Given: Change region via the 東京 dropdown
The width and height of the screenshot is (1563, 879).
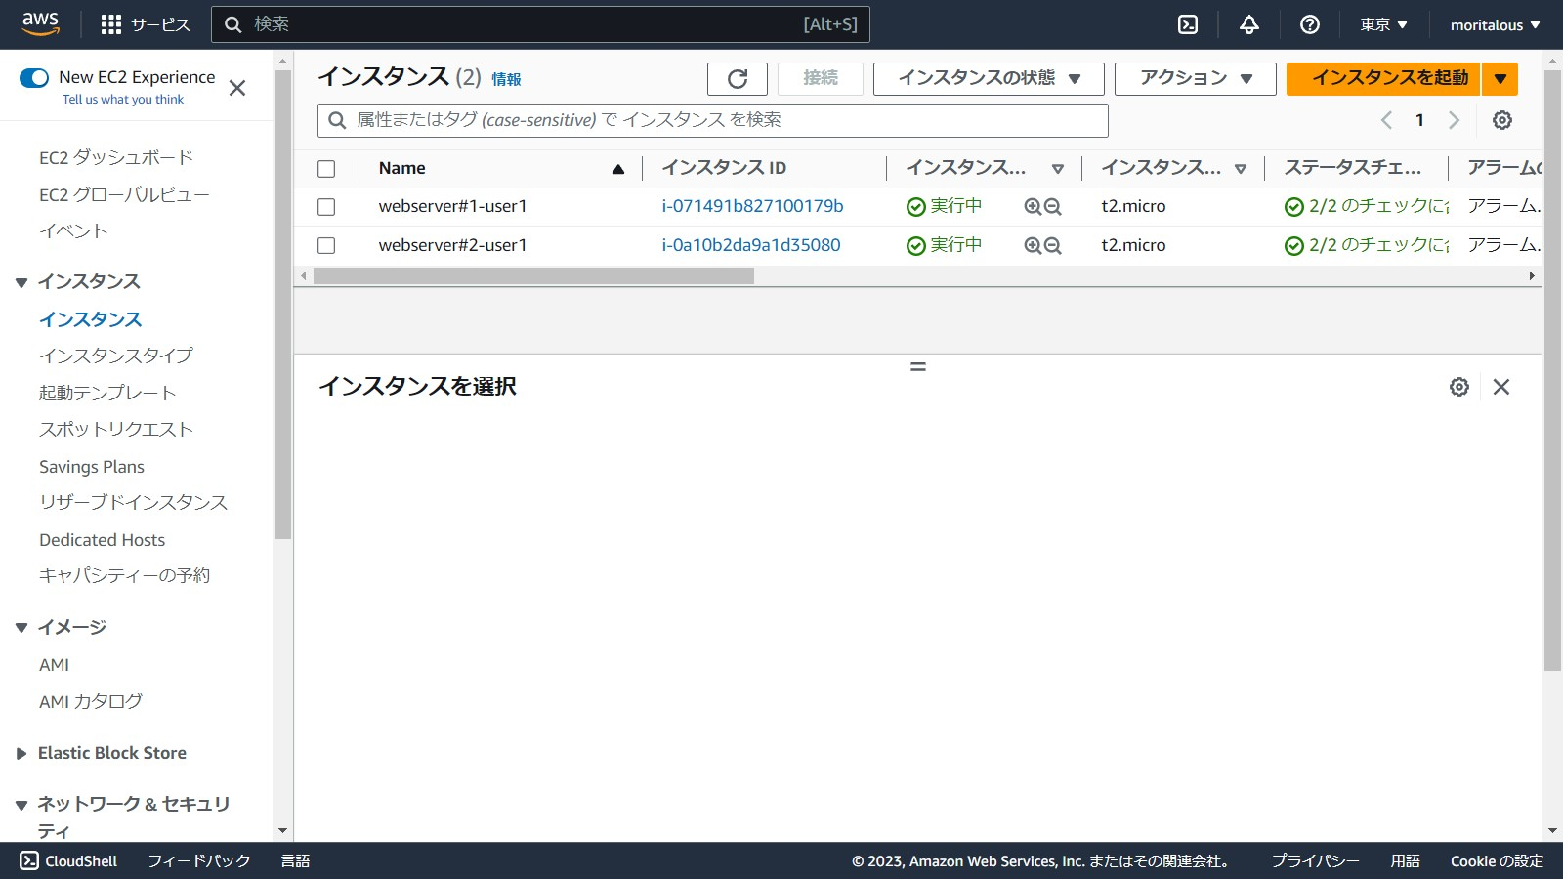Looking at the screenshot, I should (1381, 24).
